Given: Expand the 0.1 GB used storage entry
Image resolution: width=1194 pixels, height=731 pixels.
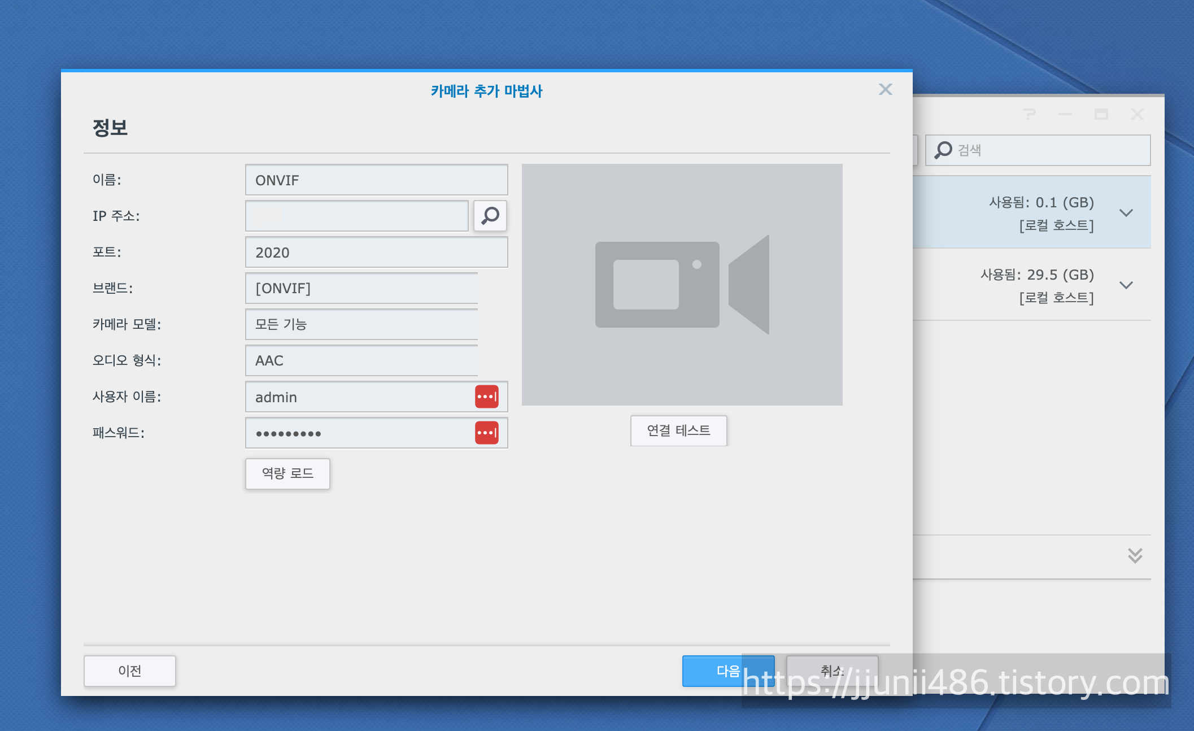Looking at the screenshot, I should (1126, 213).
